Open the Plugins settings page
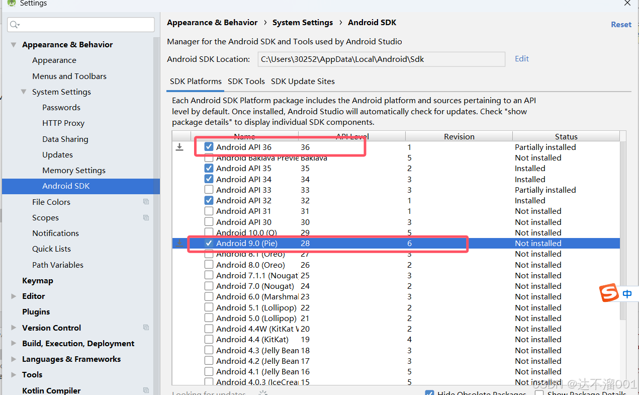Image resolution: width=639 pixels, height=395 pixels. [x=36, y=312]
